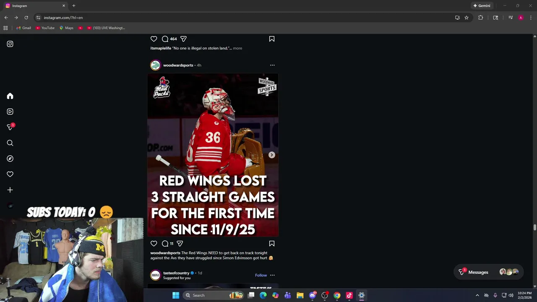
Task: Click itsmaplelife username in caption
Action: 161,48
